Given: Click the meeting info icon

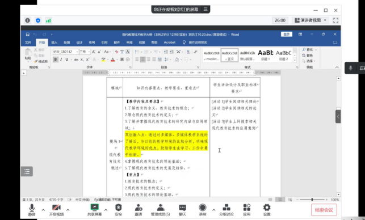Looking at the screenshot, I should click(x=27, y=20).
